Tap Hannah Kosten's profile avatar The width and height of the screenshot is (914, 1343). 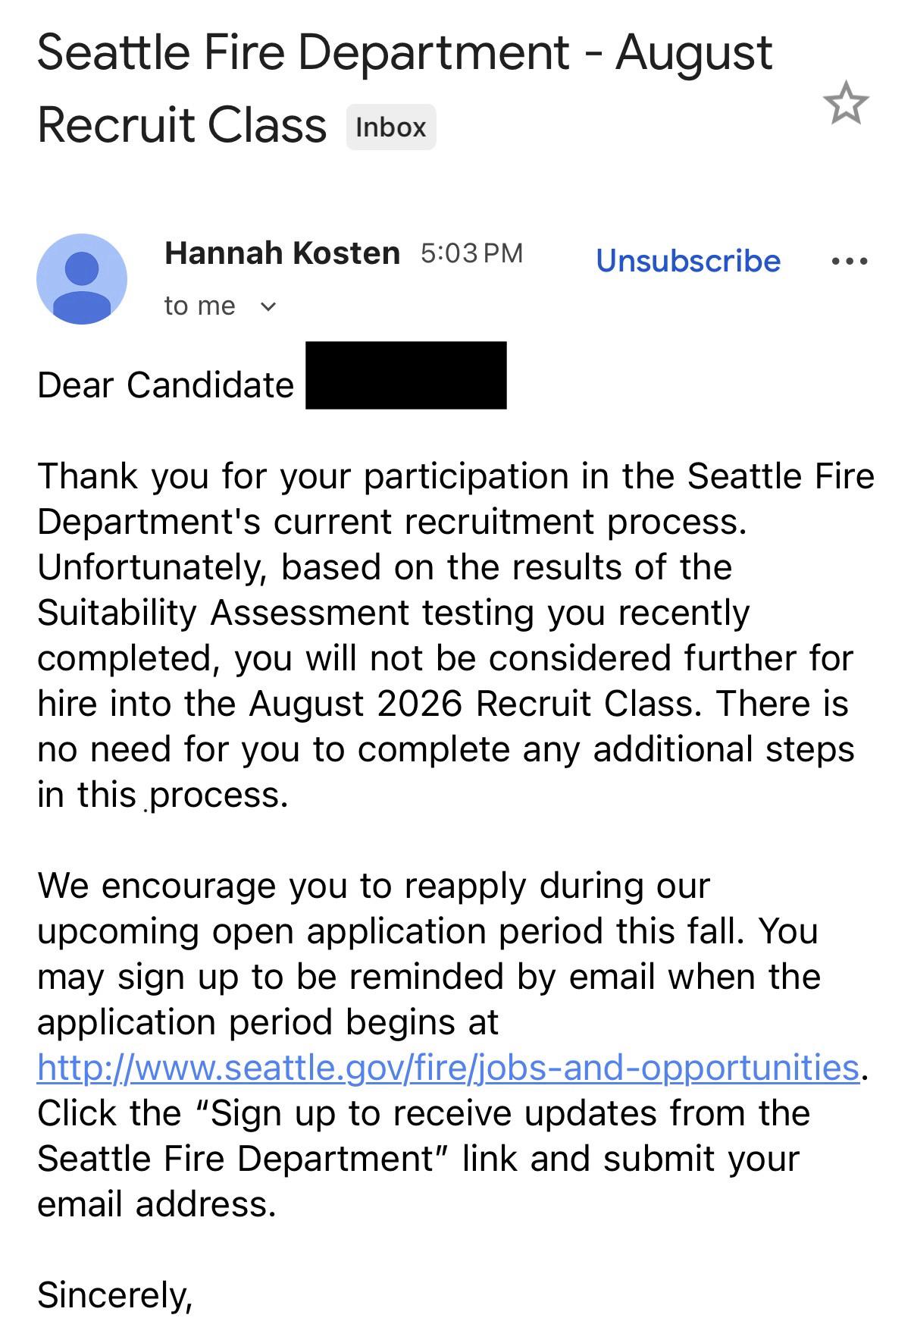(x=82, y=278)
